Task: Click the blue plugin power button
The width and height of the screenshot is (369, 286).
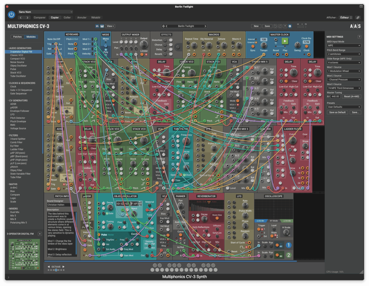Action: pyautogui.click(x=12, y=15)
